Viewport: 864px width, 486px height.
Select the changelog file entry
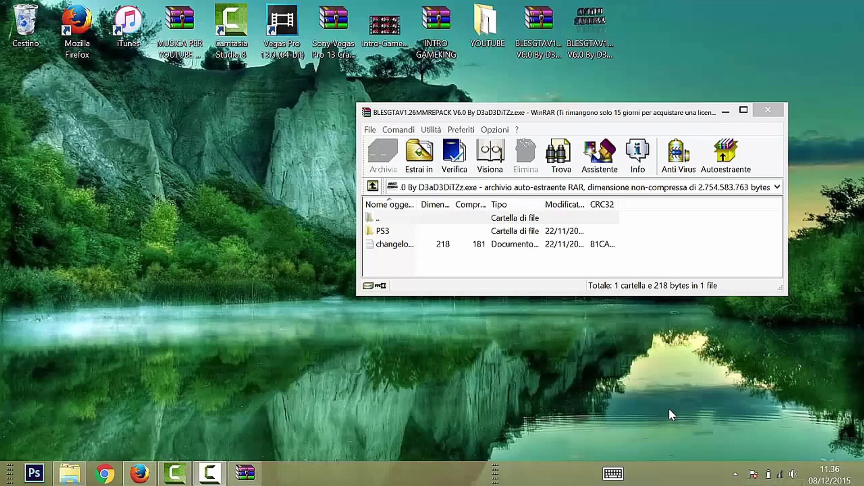[395, 244]
